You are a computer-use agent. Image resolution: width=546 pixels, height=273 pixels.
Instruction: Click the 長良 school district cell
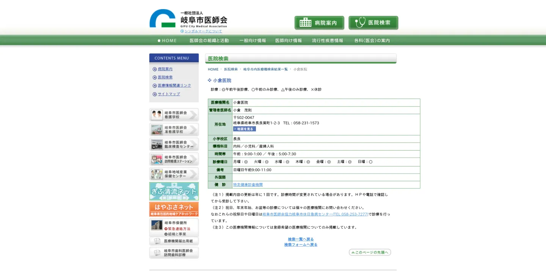[326, 139]
